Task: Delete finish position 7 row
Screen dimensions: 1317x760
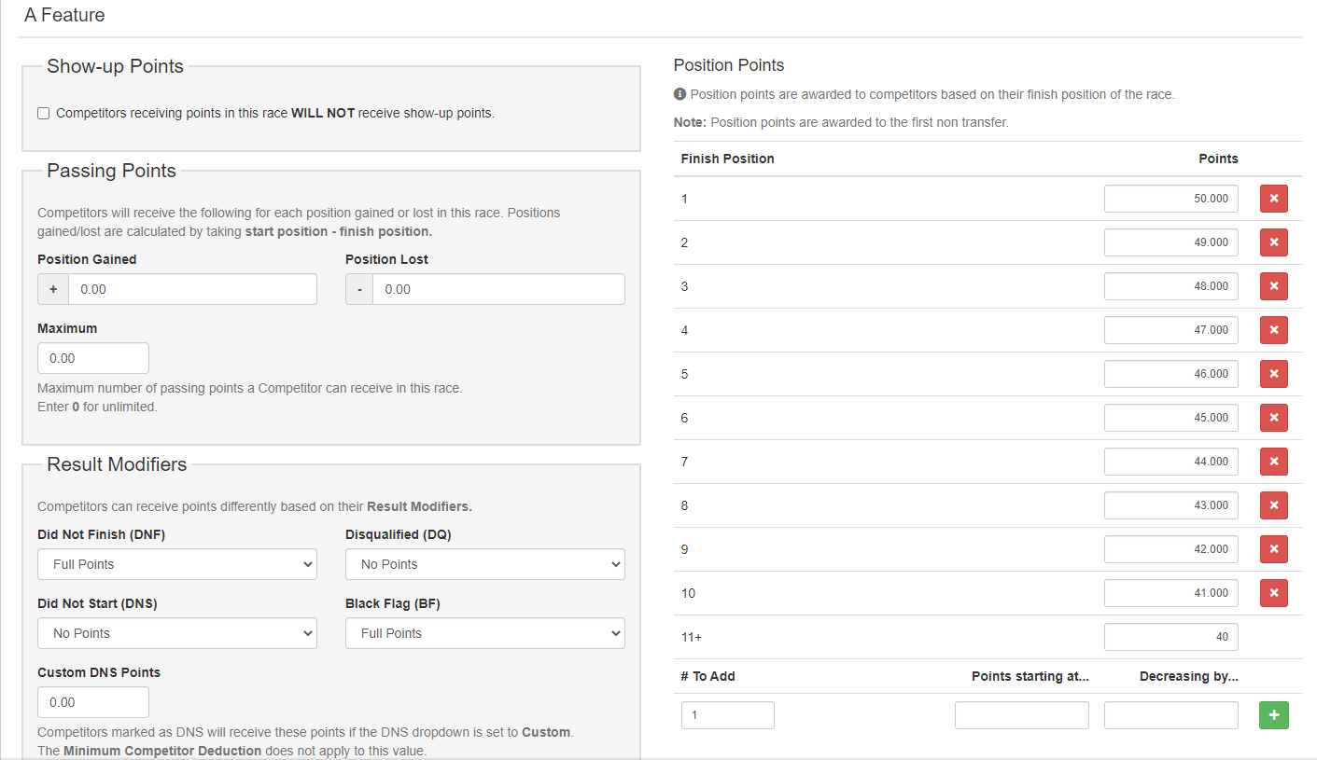Action: coord(1273,462)
